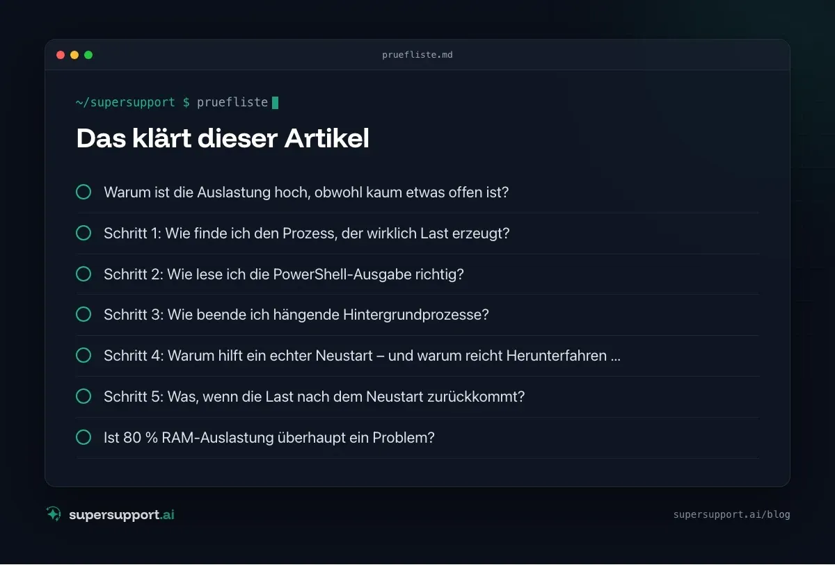This screenshot has width=835, height=565.
Task: Open 'Schritt 5: Was, wenn die Last zurückkommt?'
Action: [x=314, y=396]
